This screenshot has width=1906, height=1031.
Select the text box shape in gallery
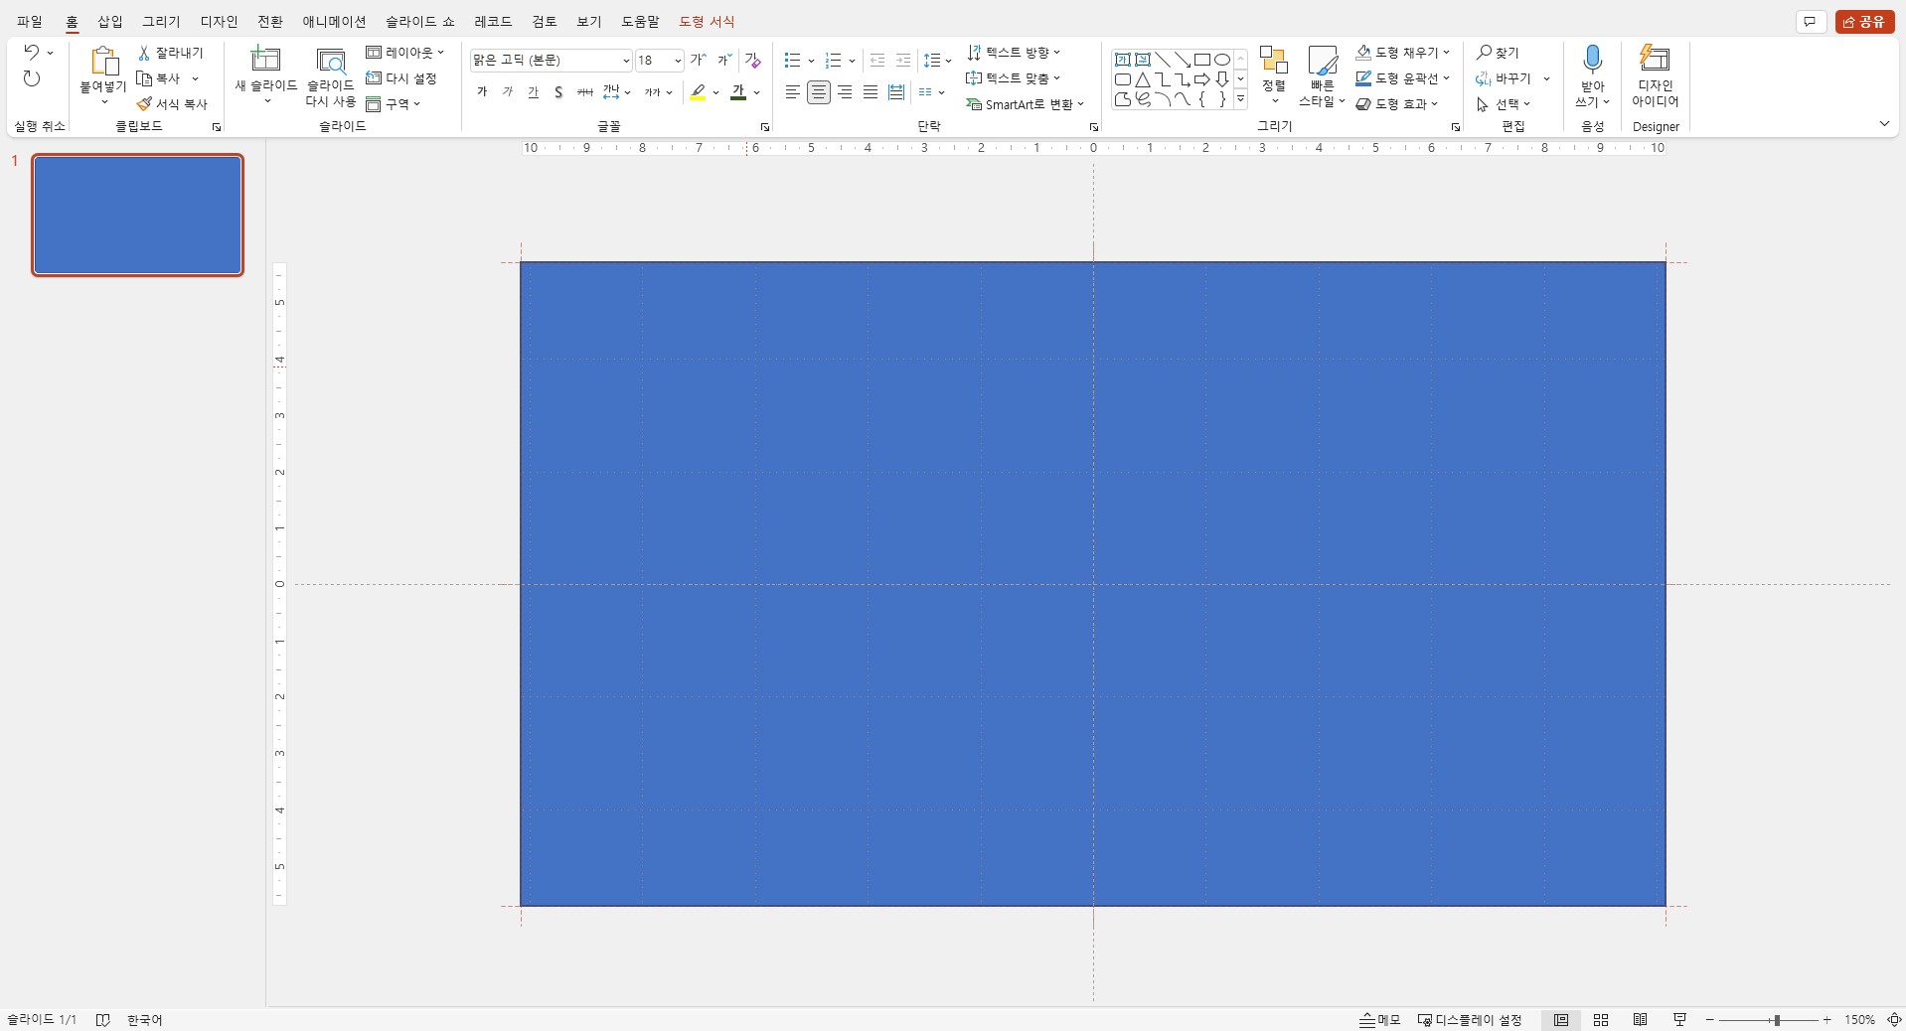click(x=1123, y=60)
